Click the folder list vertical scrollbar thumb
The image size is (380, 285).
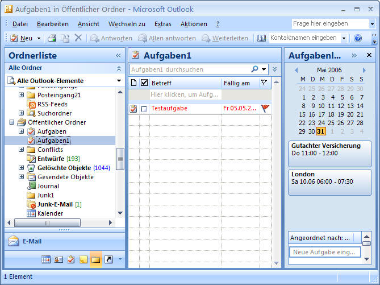click(x=120, y=159)
